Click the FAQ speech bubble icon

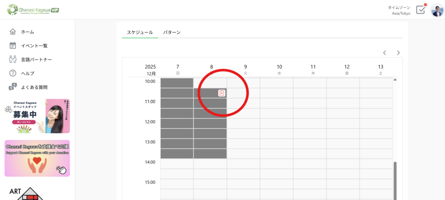coord(13,87)
